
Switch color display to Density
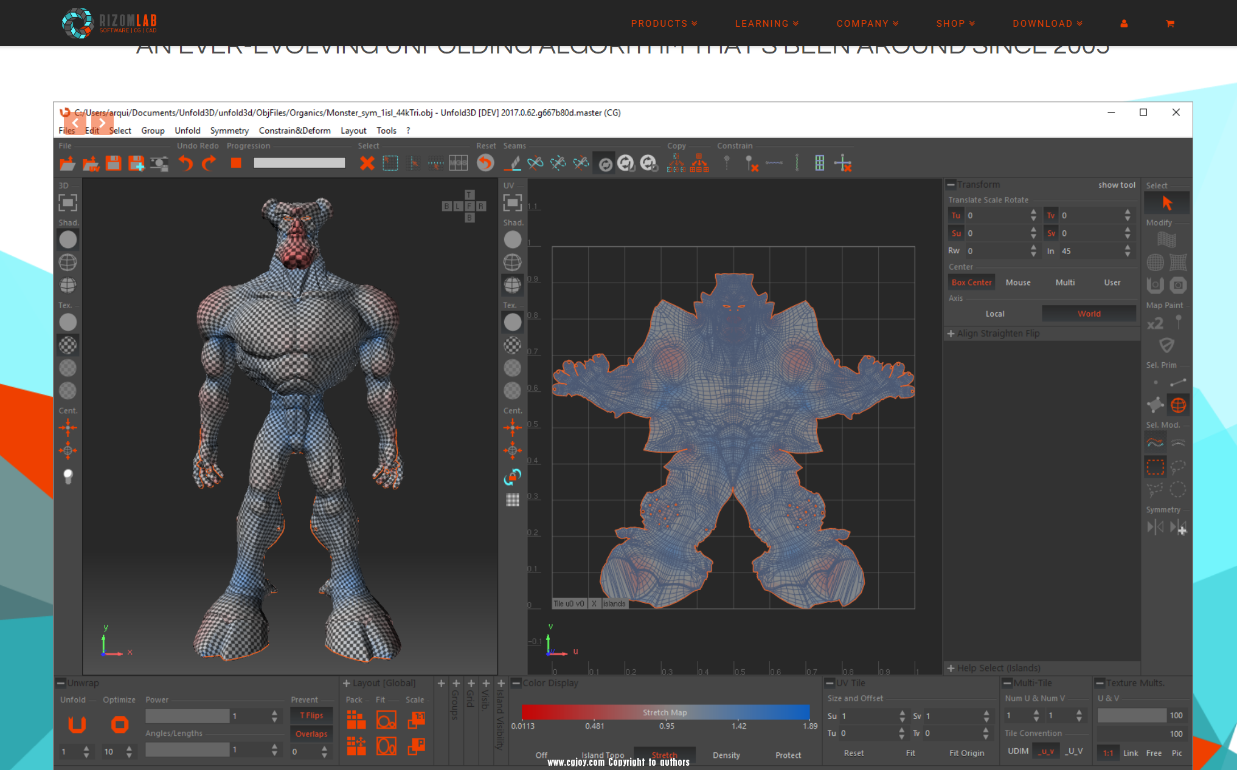pos(726,755)
